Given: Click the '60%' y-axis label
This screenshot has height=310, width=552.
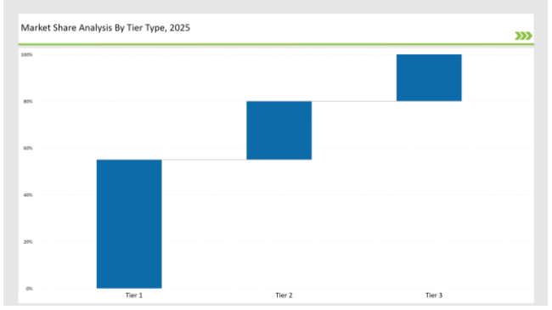Looking at the screenshot, I should pos(28,149).
